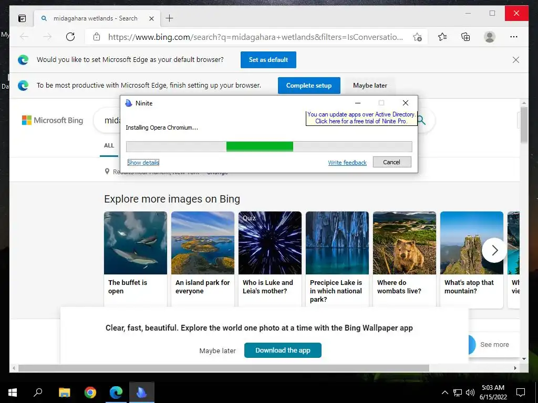The width and height of the screenshot is (538, 403).
Task: Click the browser address bar URL
Action: point(256,37)
